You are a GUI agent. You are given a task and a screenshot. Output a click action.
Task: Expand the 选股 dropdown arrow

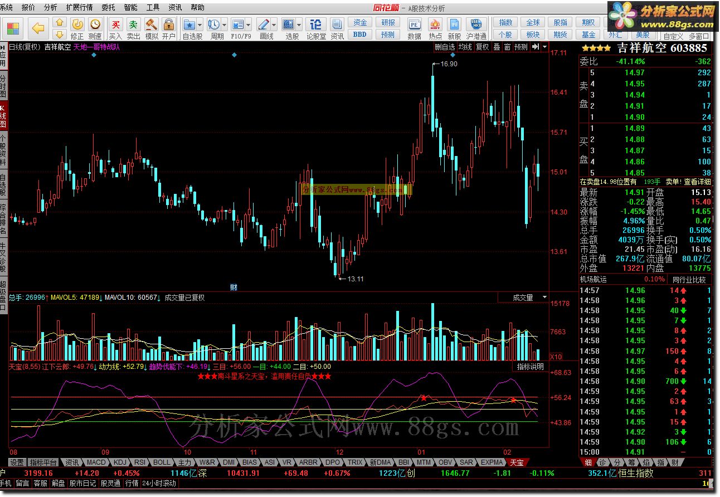click(299, 25)
